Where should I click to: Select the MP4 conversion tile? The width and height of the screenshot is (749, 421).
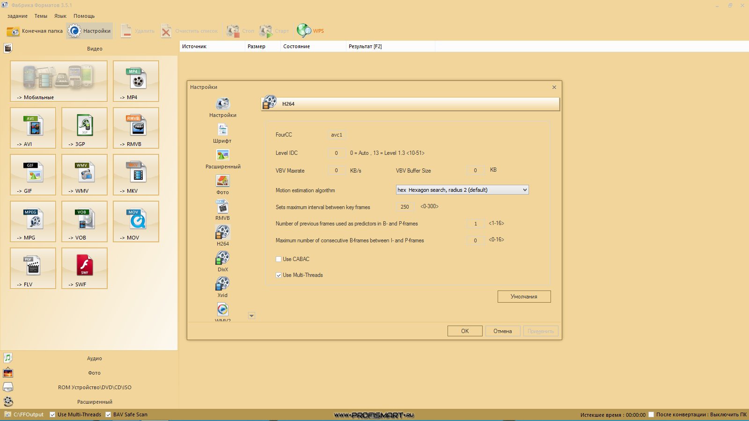(x=136, y=81)
